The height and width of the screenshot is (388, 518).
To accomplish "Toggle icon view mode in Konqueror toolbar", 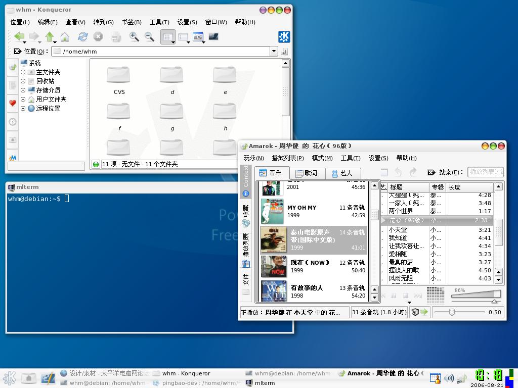I will click(x=167, y=36).
